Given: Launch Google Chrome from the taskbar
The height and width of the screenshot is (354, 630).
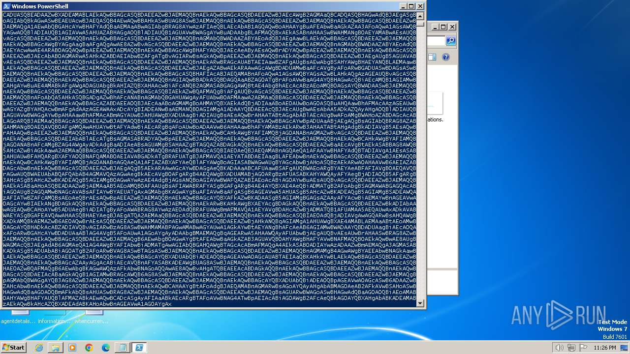Looking at the screenshot, I should (89, 348).
